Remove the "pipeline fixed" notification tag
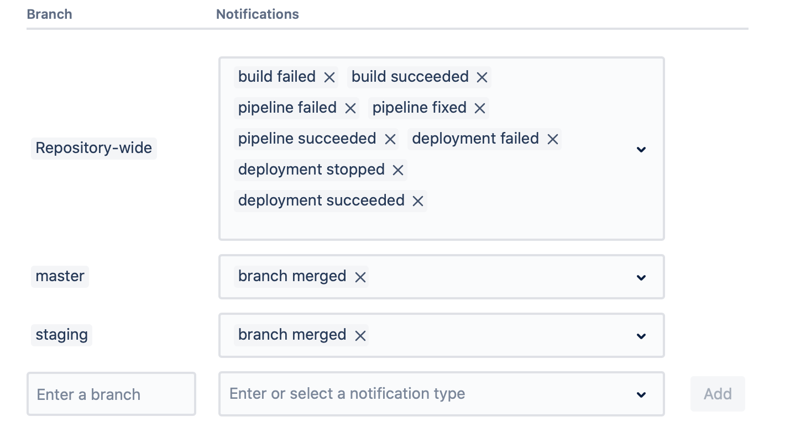The image size is (785, 422). tap(479, 108)
